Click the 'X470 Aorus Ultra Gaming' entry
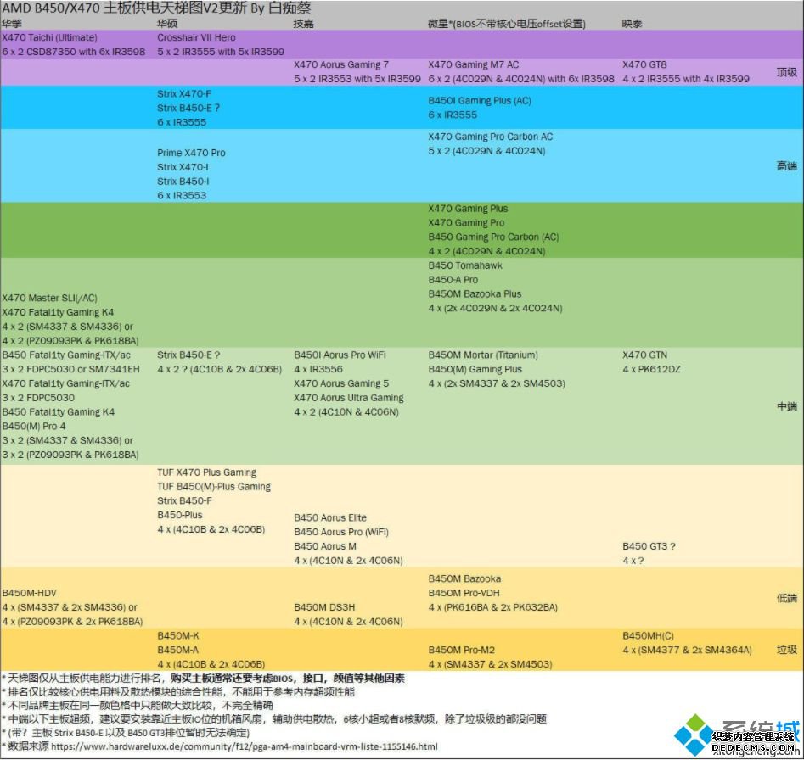 pyautogui.click(x=349, y=398)
